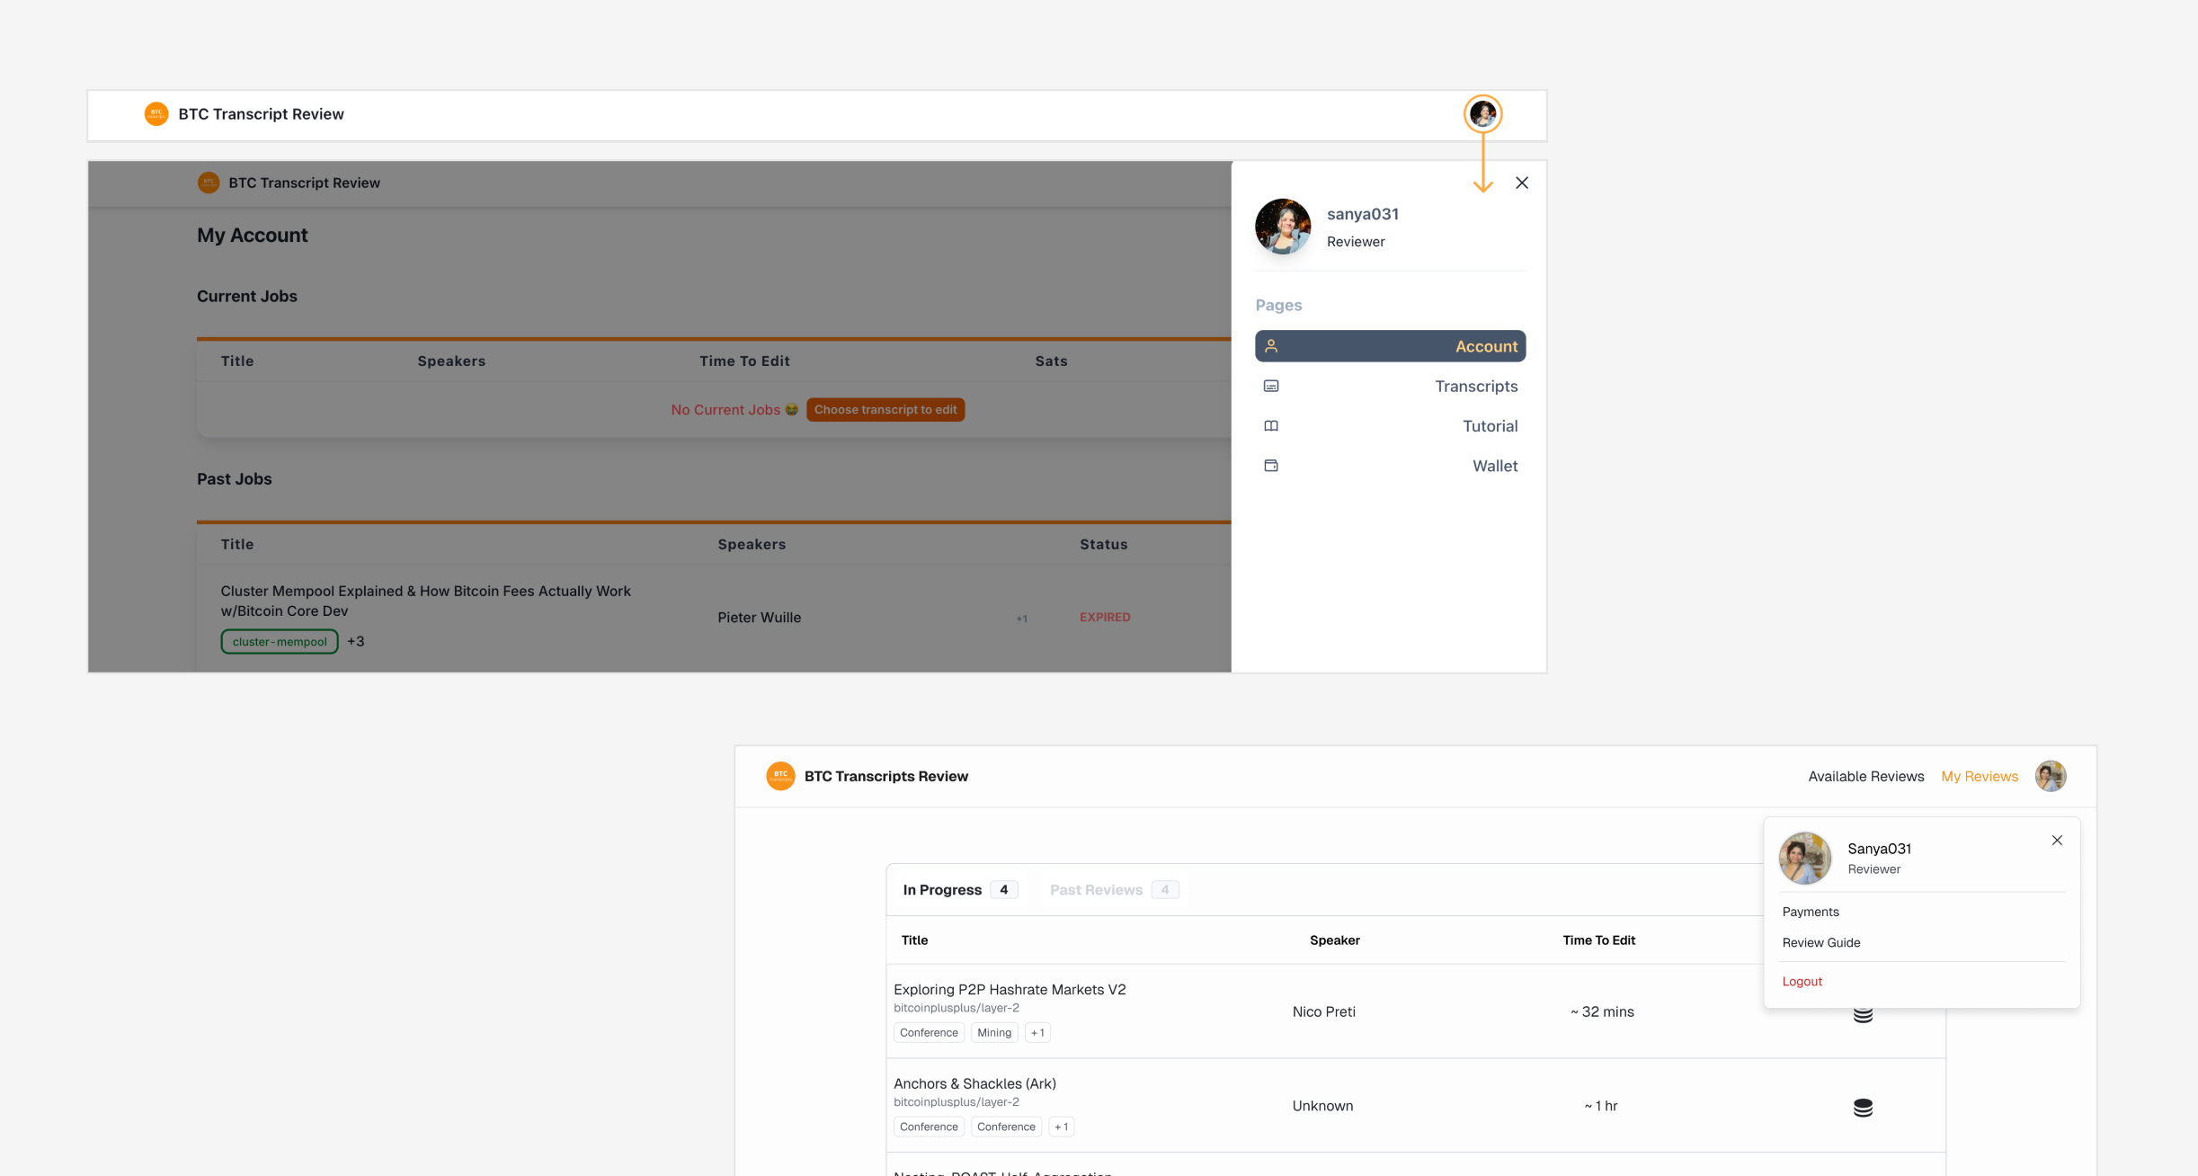This screenshot has width=2198, height=1176.
Task: Click the emoji beside No Current Jobs
Action: coord(791,410)
